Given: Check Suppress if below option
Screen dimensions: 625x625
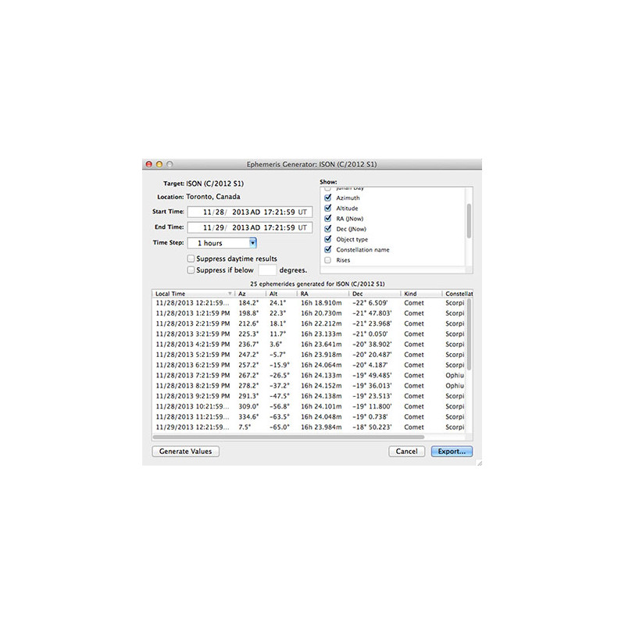Looking at the screenshot, I should coord(191,270).
